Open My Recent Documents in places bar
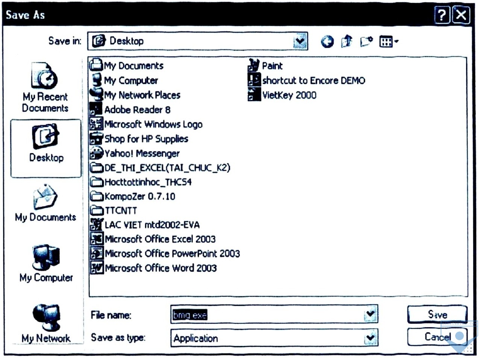The image size is (480, 358). coord(45,88)
